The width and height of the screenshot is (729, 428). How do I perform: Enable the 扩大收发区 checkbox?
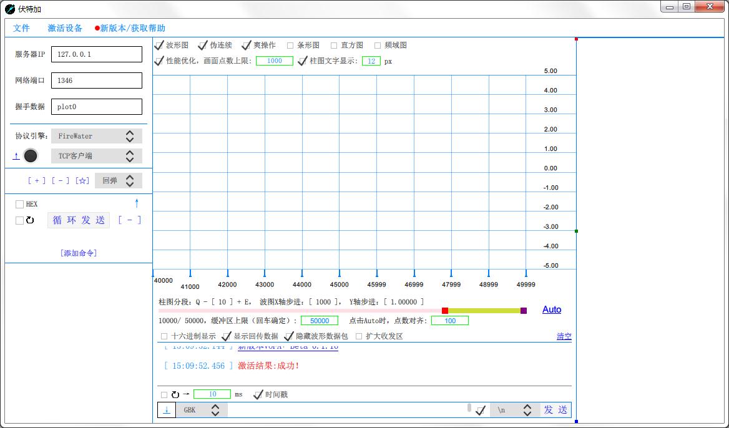pos(358,336)
